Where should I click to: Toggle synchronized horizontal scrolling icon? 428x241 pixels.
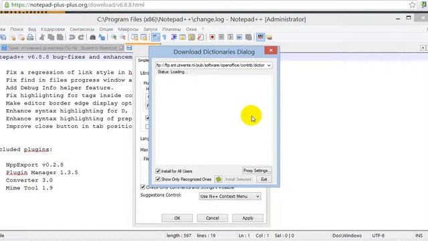point(144,37)
